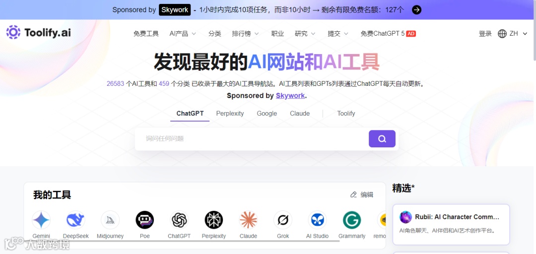Click the 询问任何问题 search input field
The height and width of the screenshot is (254, 536).
(x=252, y=139)
